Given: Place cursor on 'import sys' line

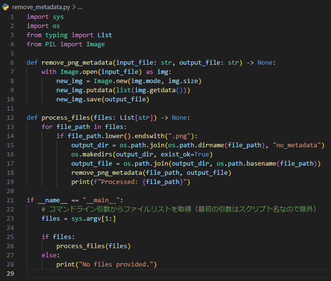Looking at the screenshot, I should (45, 16).
